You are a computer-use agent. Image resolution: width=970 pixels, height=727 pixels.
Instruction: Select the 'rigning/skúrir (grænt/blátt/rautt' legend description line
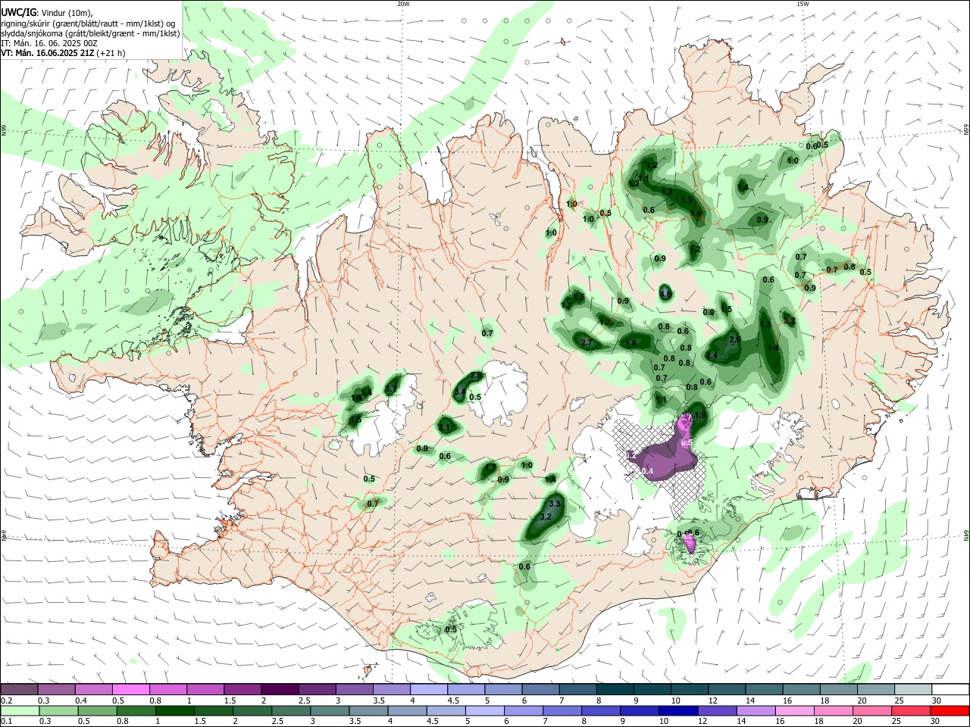point(89,23)
